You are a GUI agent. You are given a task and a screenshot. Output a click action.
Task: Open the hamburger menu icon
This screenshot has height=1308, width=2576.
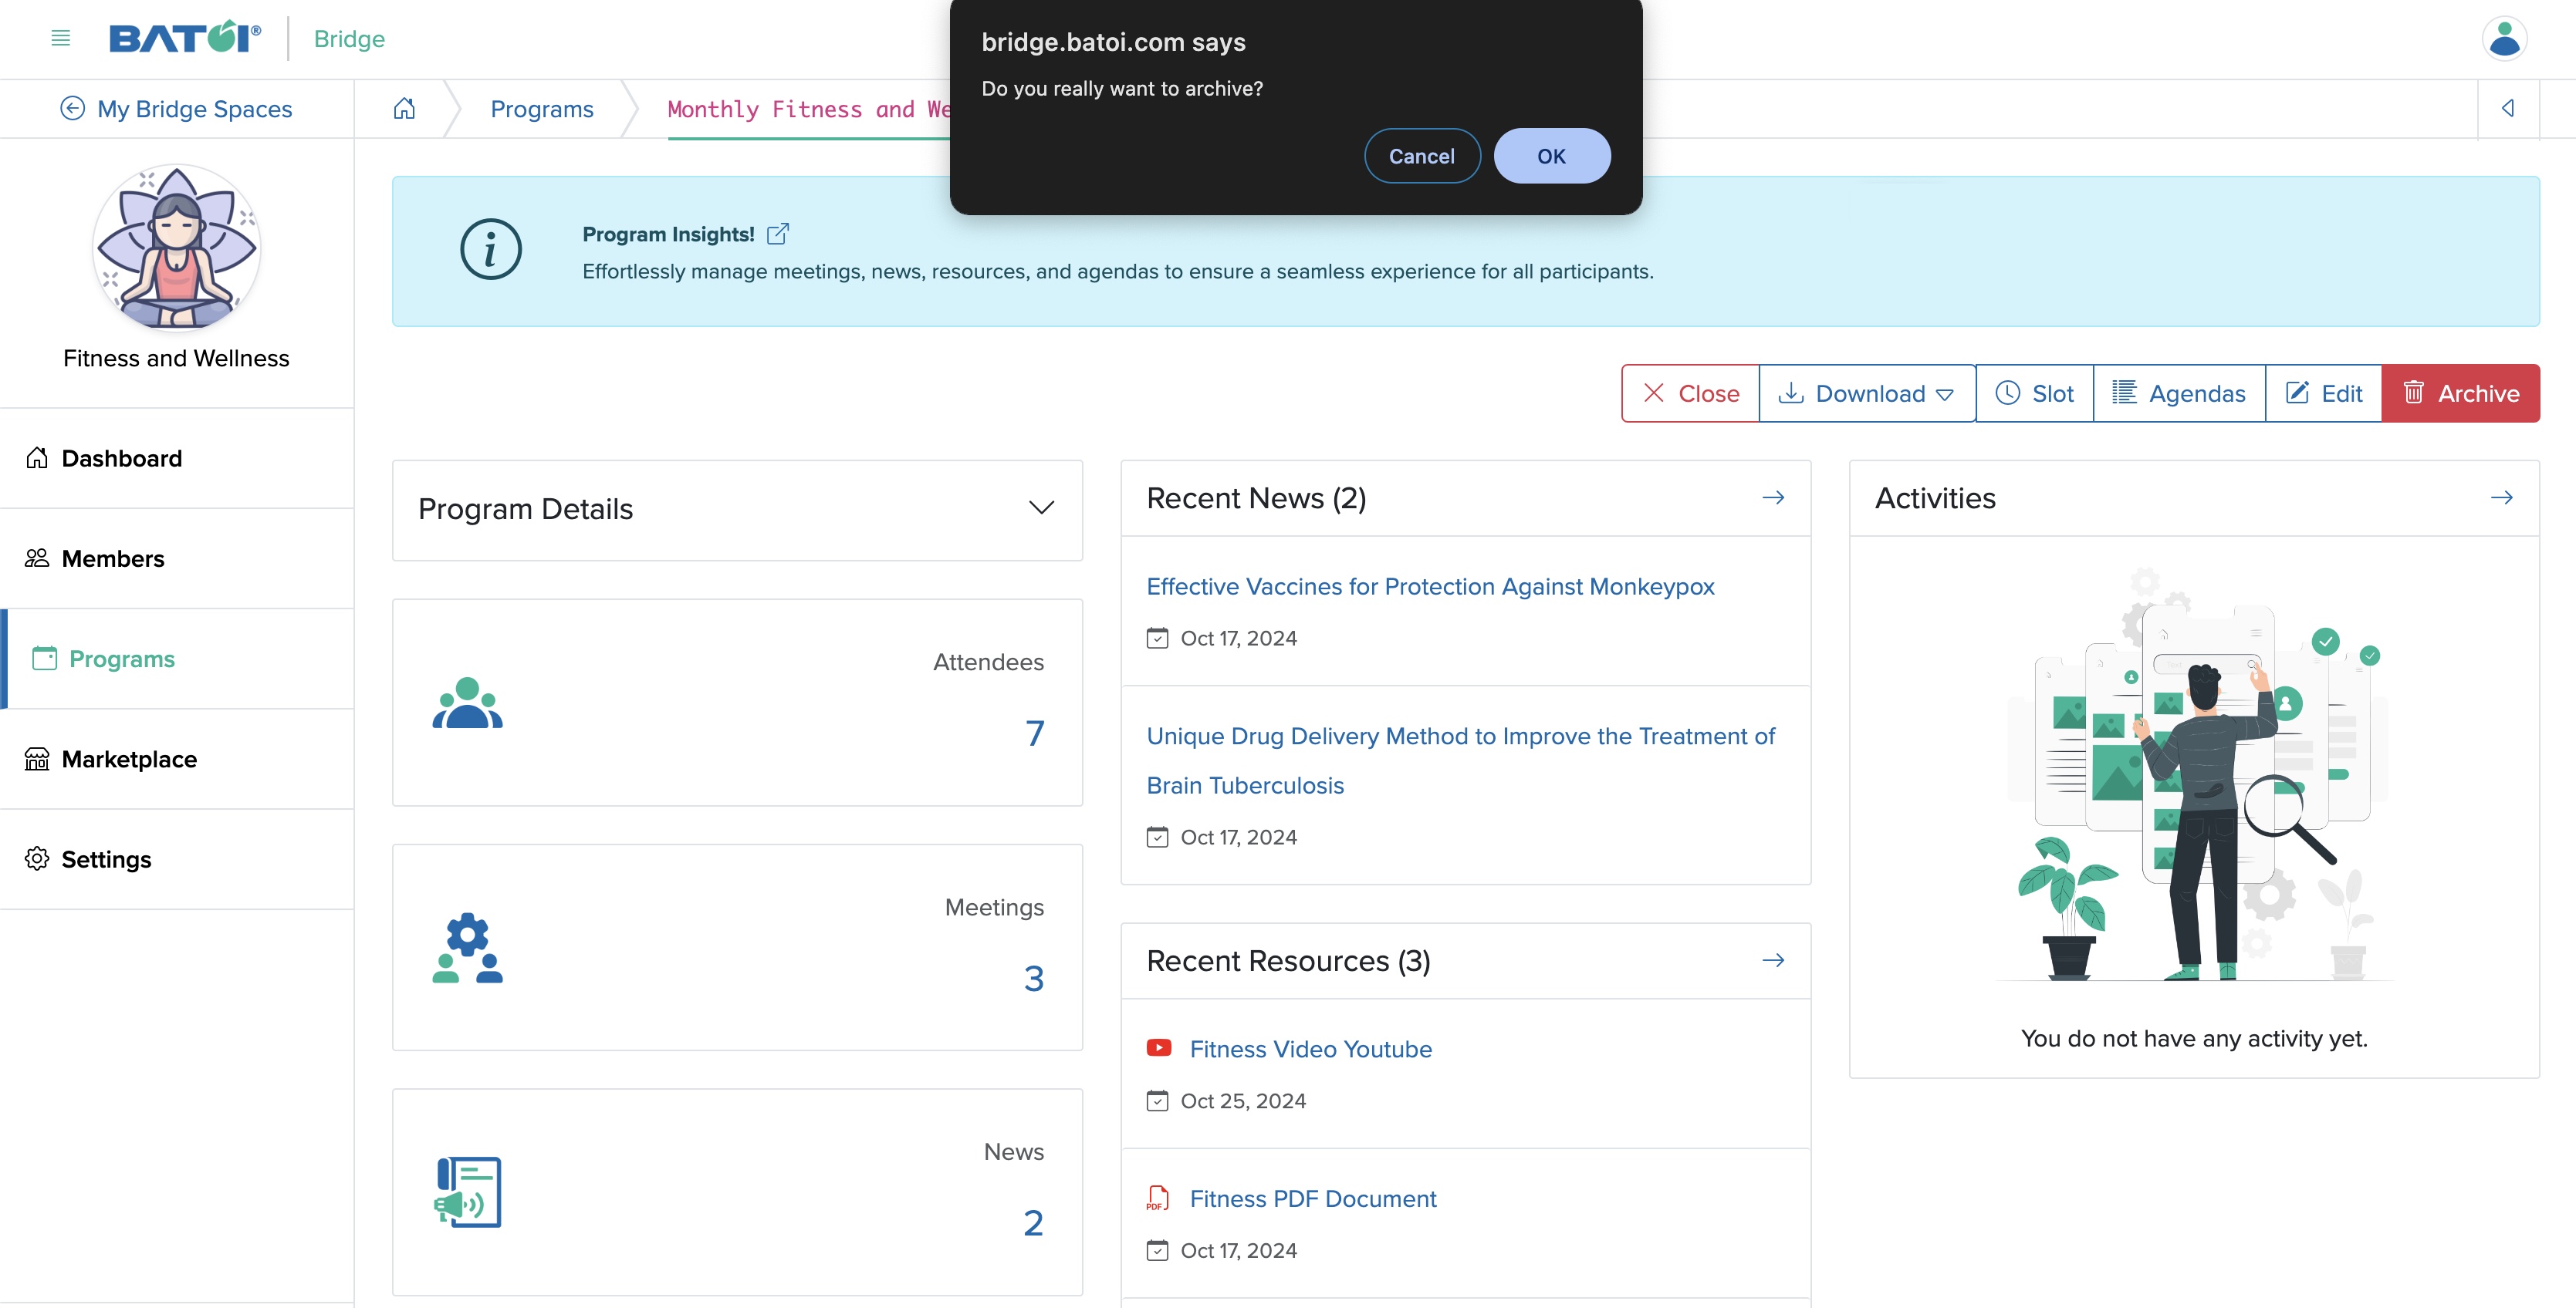click(60, 38)
